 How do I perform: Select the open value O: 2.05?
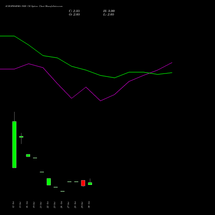pyautogui.click(x=74, y=15)
